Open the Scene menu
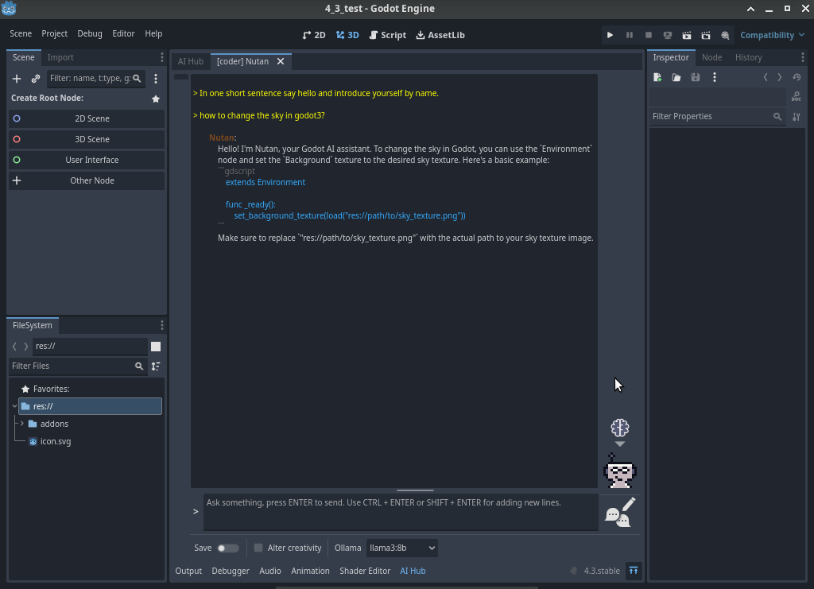Image resolution: width=814 pixels, height=589 pixels. pos(21,33)
